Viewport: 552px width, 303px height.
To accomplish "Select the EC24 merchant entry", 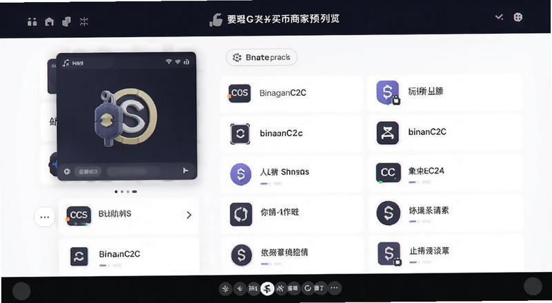I will 445,173.
